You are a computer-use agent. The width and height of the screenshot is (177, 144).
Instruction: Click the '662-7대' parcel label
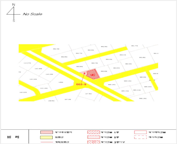pyautogui.click(x=79, y=53)
